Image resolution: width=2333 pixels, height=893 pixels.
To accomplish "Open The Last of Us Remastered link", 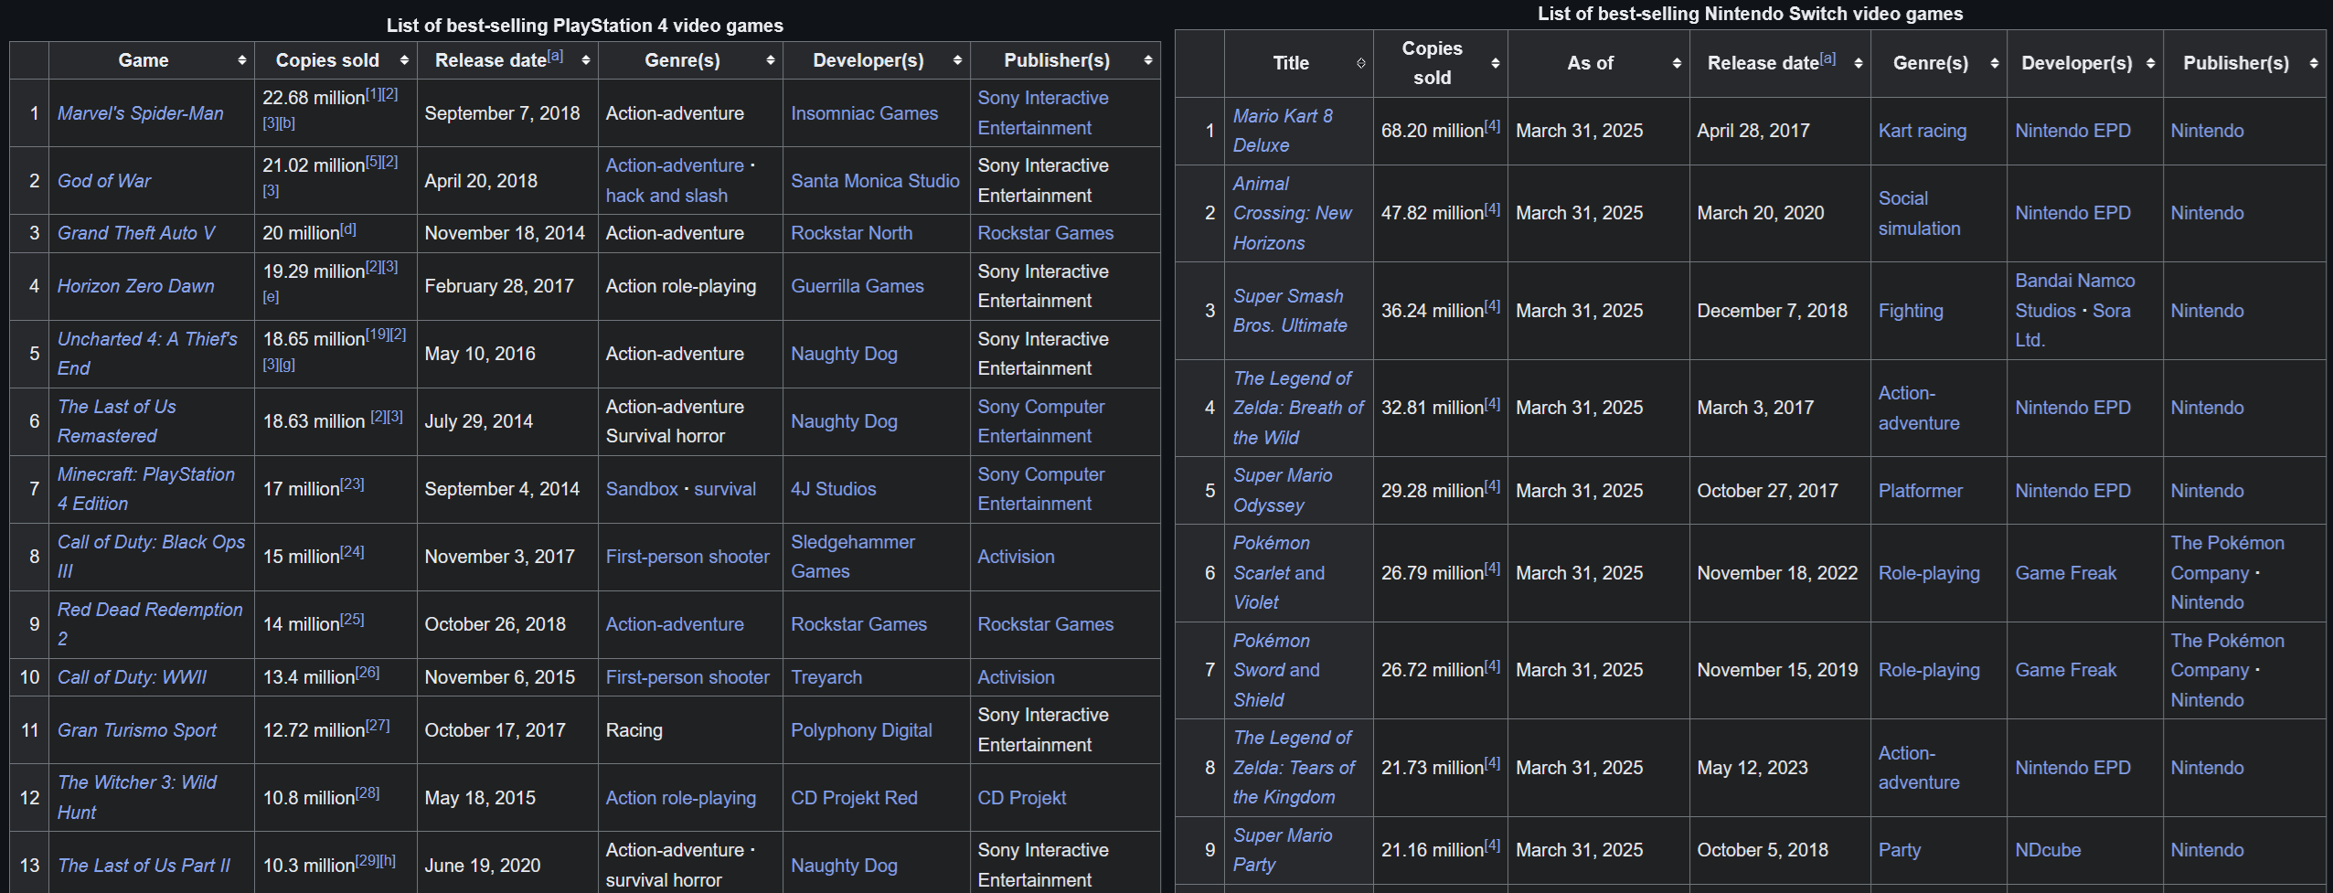I will coord(116,421).
